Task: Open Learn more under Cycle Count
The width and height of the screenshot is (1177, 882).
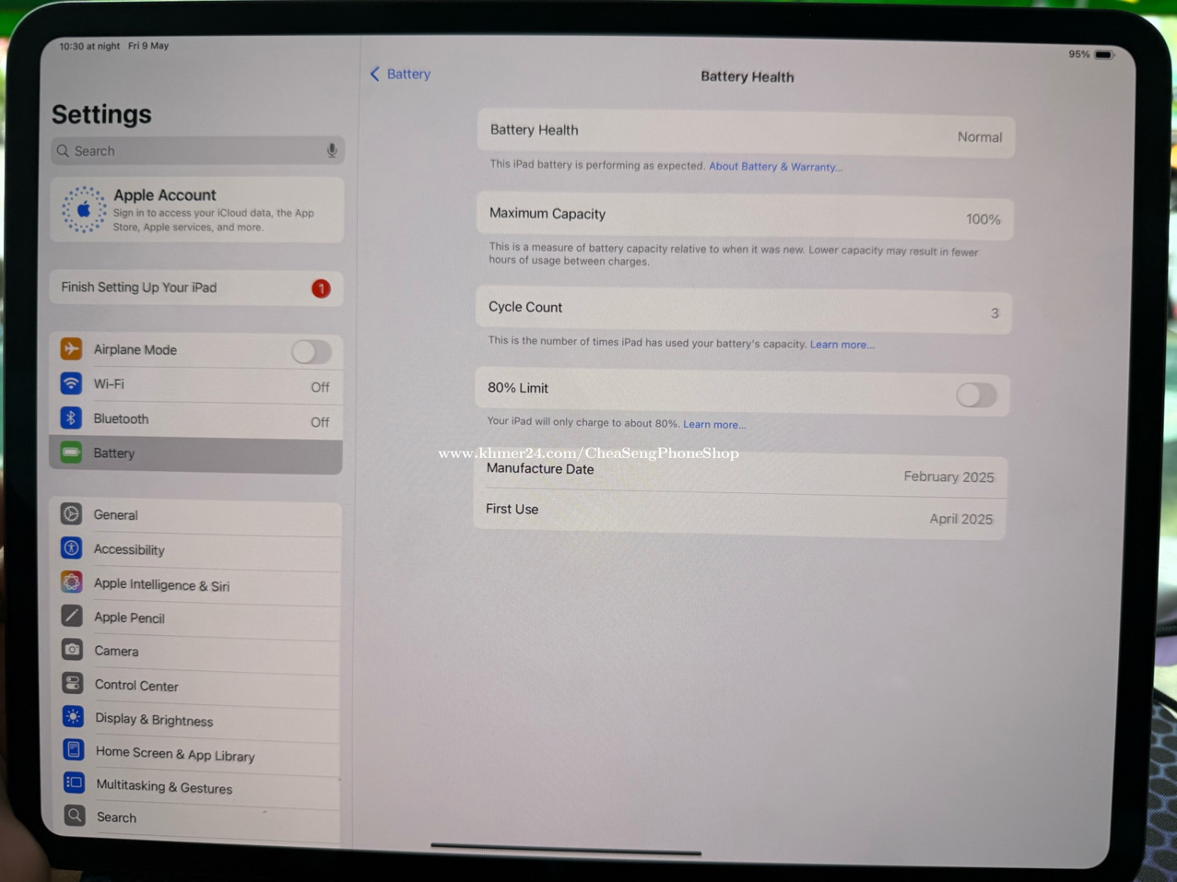Action: pos(842,344)
